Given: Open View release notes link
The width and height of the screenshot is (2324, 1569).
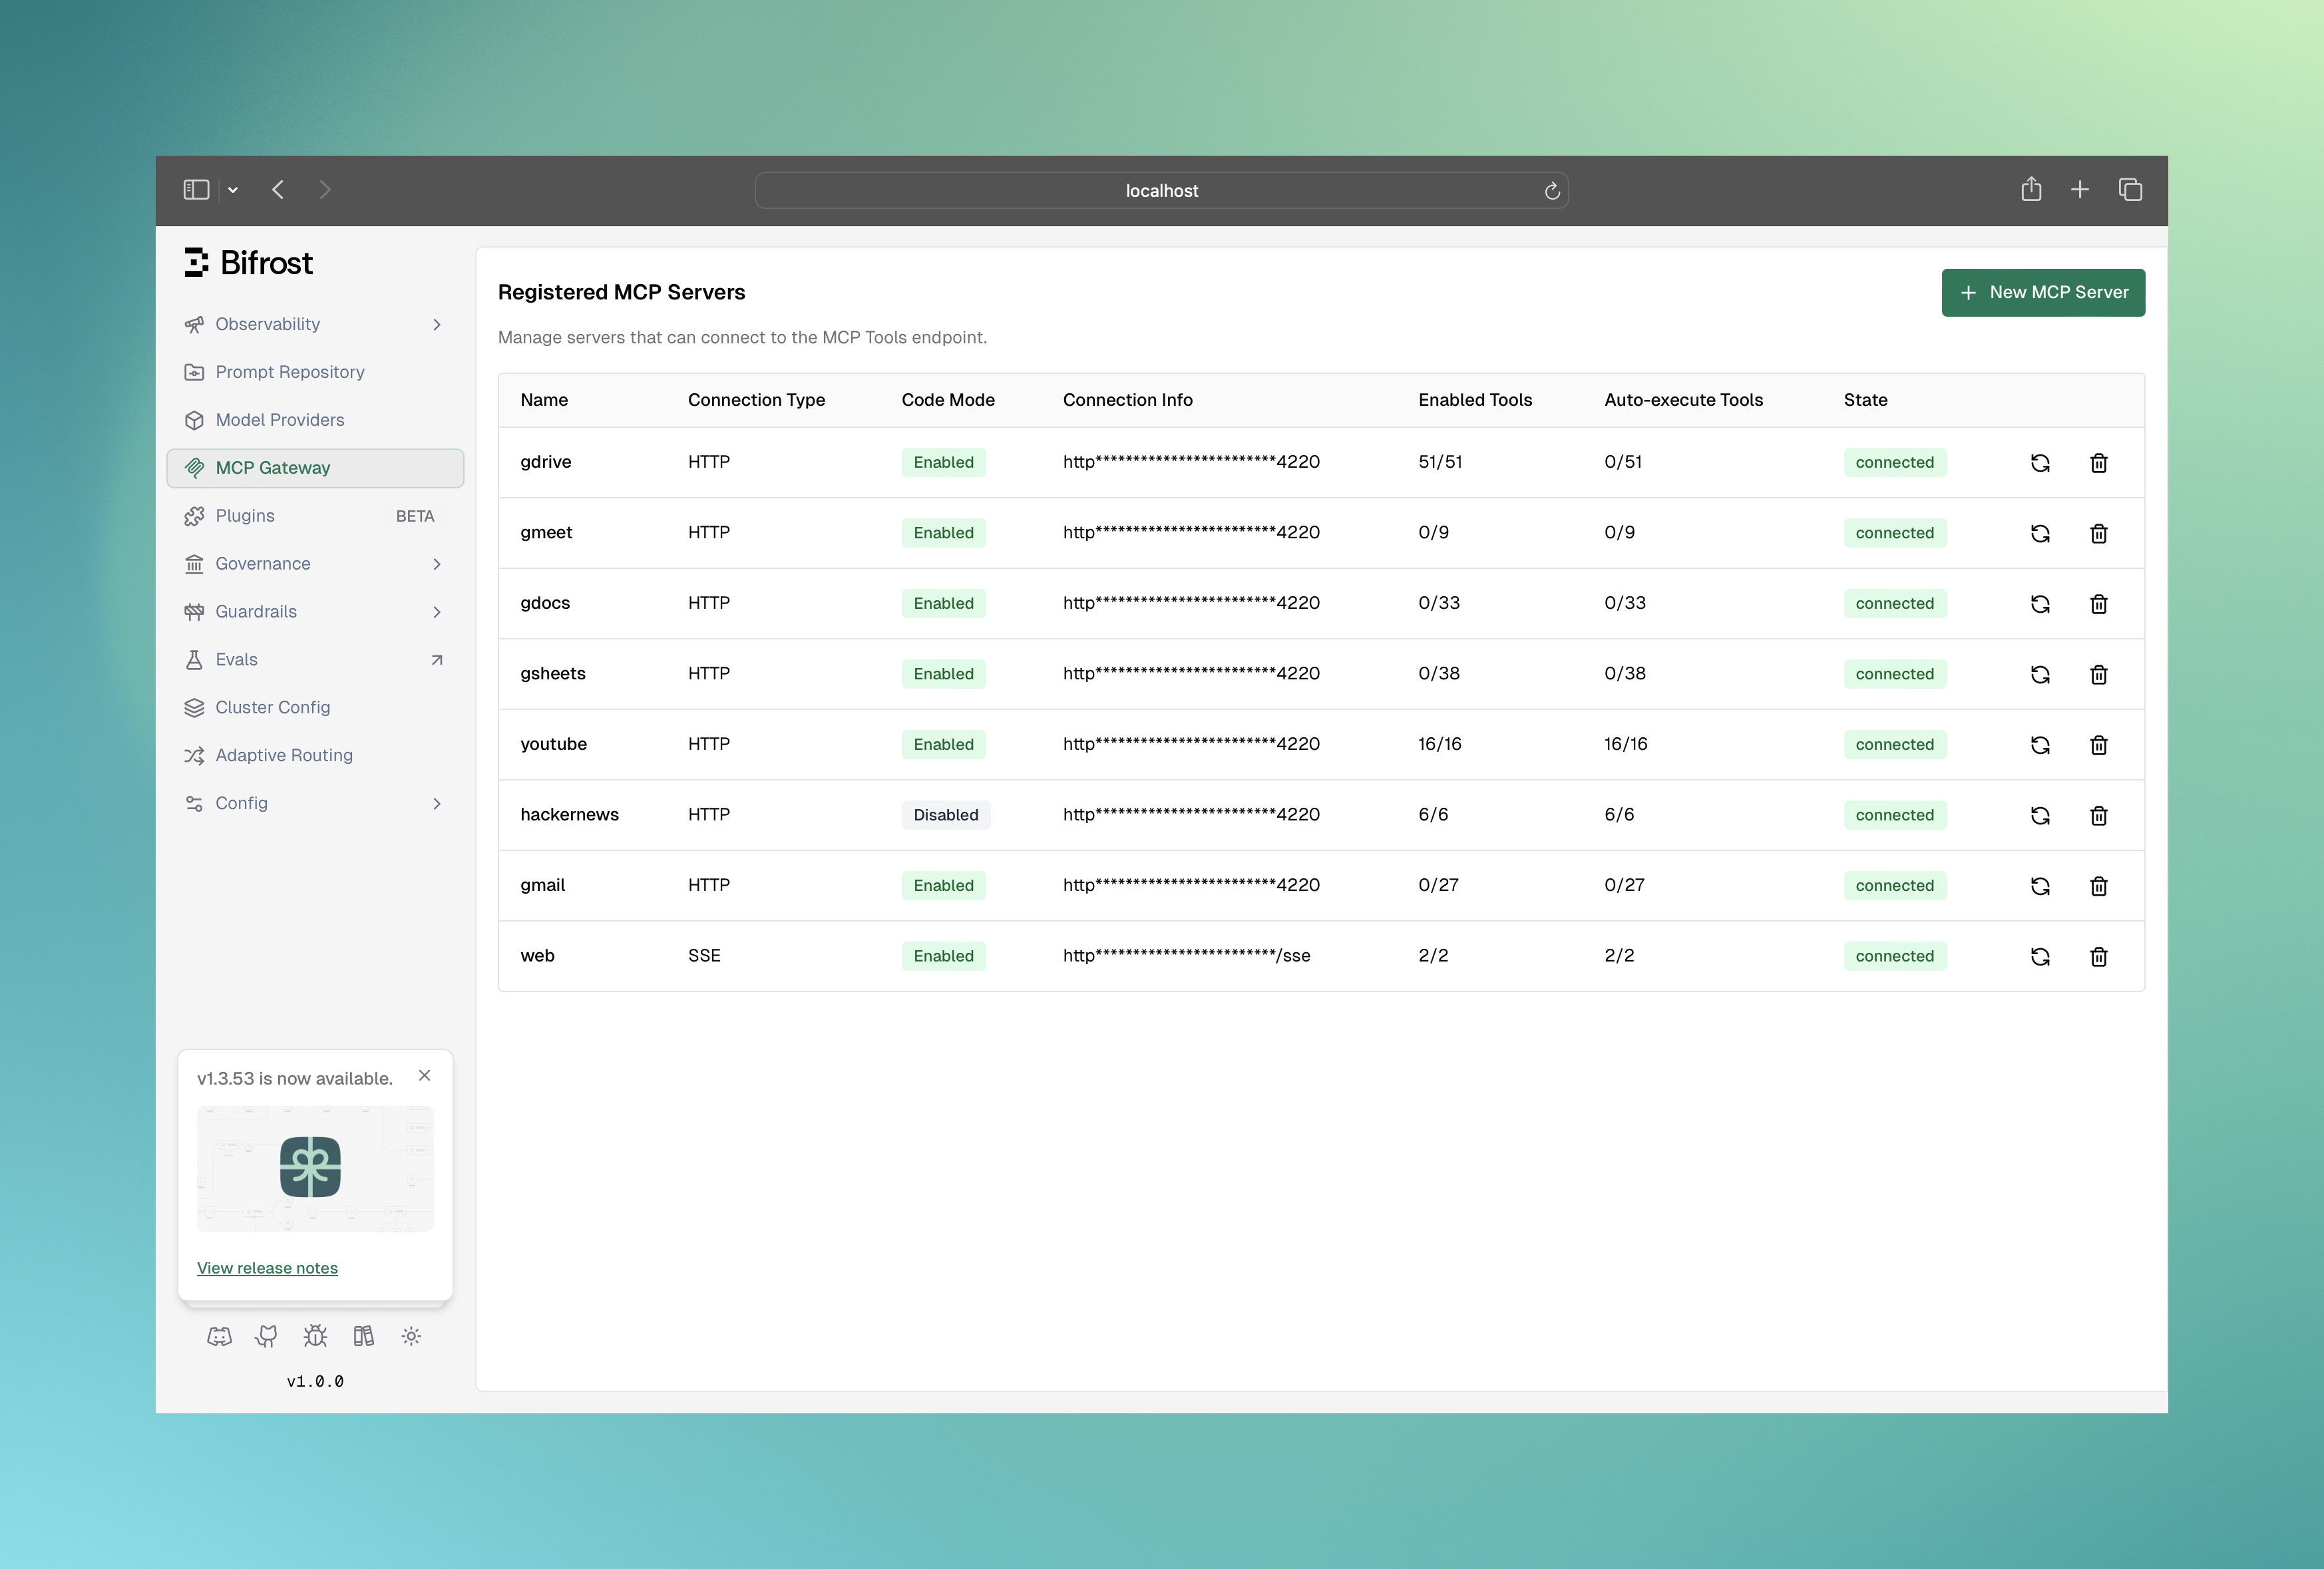Looking at the screenshot, I should 267,1268.
